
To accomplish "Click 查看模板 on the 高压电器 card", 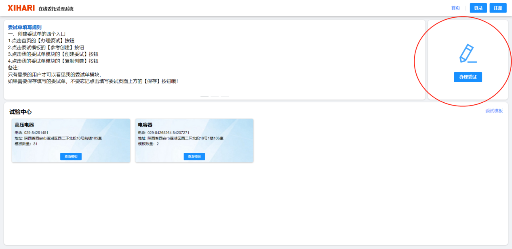I will click(71, 156).
